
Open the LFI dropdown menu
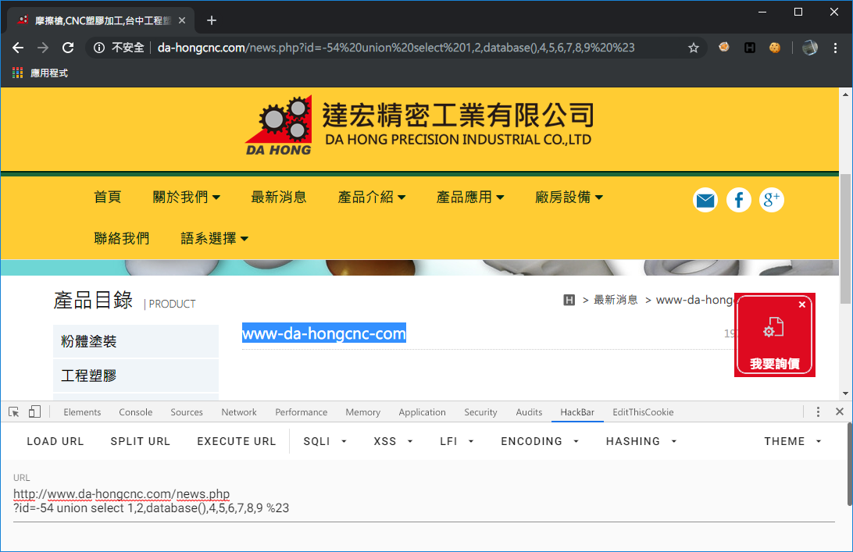[x=456, y=441]
